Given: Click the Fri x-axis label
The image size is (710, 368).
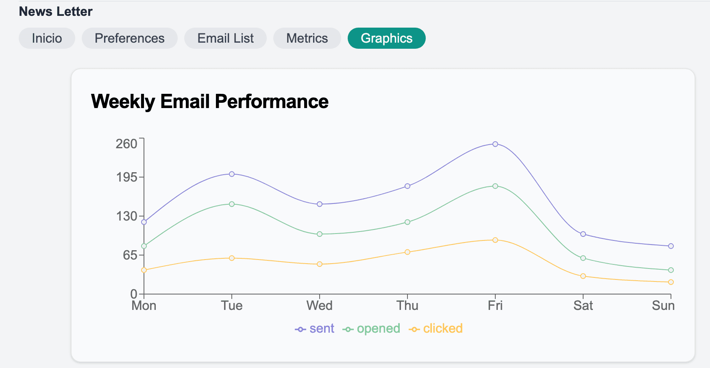Looking at the screenshot, I should pos(495,305).
